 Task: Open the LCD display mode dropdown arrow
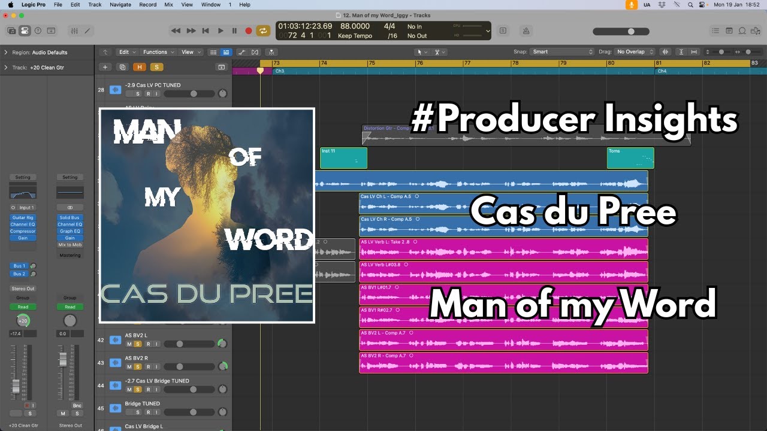coord(488,31)
